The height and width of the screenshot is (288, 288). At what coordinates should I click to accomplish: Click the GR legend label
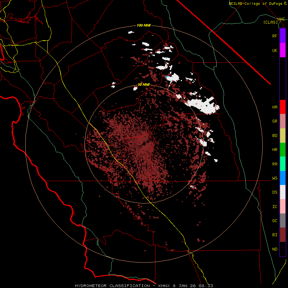coord(275,121)
